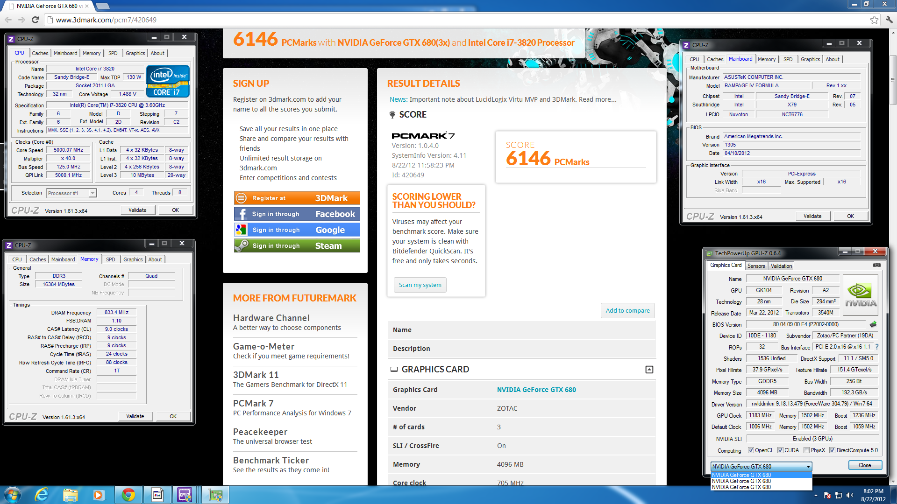Open Windows Media Player on taskbar
897x504 pixels.
point(98,495)
